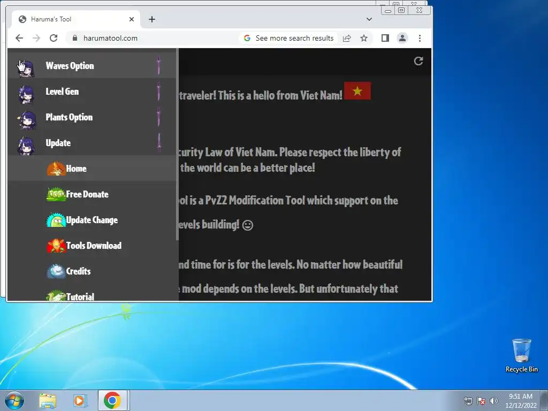This screenshot has height=411, width=548.
Task: Open the Plants Option menu entry
Action: (92, 117)
